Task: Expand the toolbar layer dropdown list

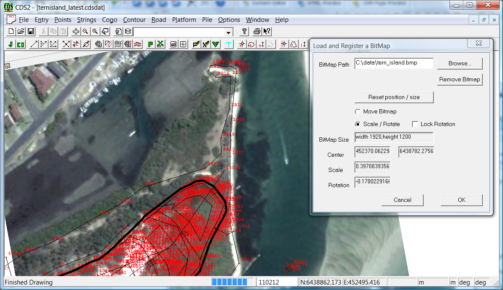Action: [229, 32]
